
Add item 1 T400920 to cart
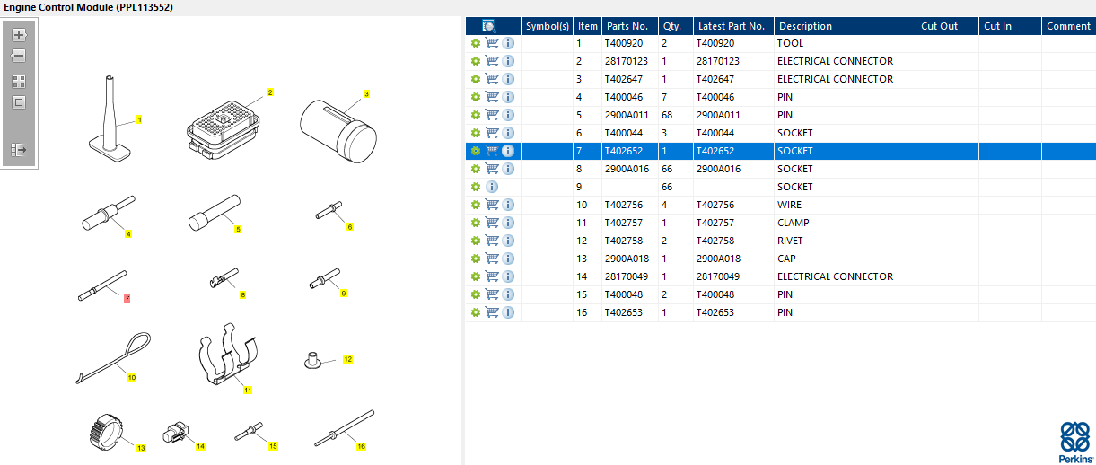pos(492,43)
